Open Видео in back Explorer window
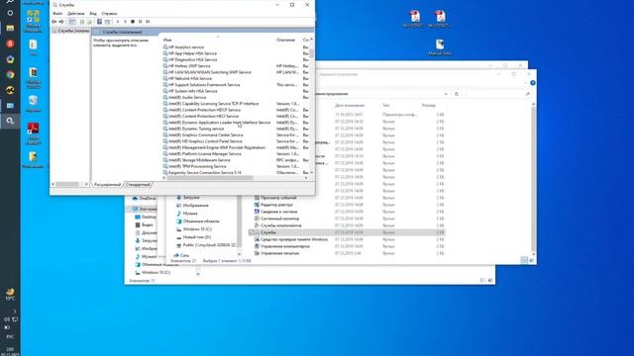The image size is (634, 356). [144, 224]
